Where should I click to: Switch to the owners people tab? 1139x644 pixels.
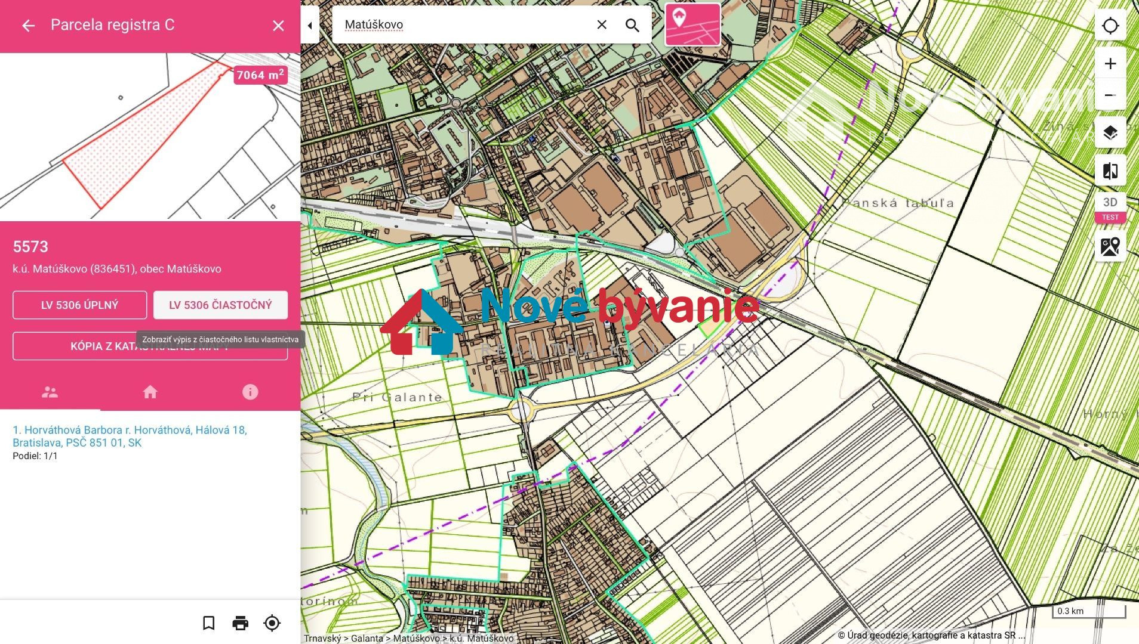[50, 392]
